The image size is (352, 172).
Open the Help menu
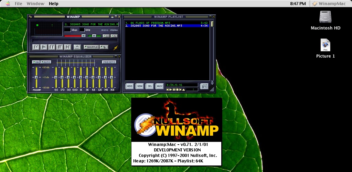53,3
